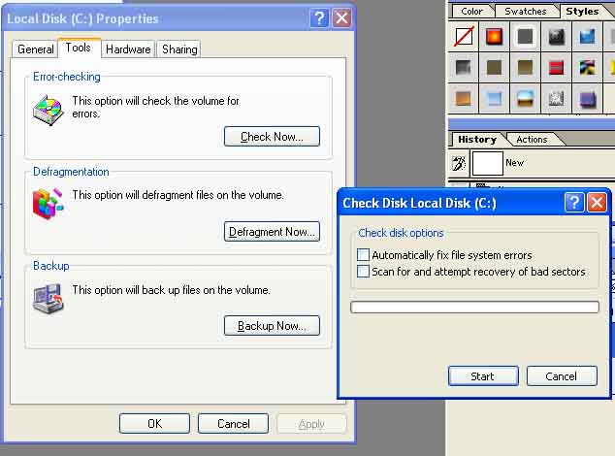Click Start in Check Disk dialog
The height and width of the screenshot is (456, 615).
(483, 376)
